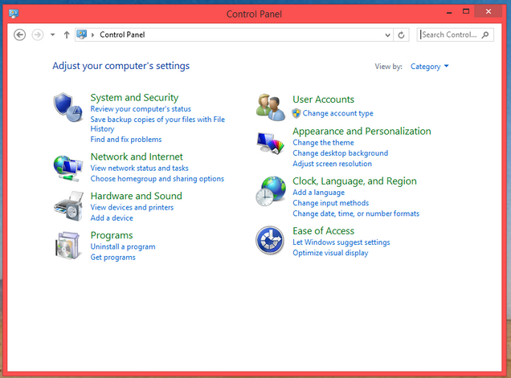
Task: Maximize the Control Panel window
Action: coord(466,12)
